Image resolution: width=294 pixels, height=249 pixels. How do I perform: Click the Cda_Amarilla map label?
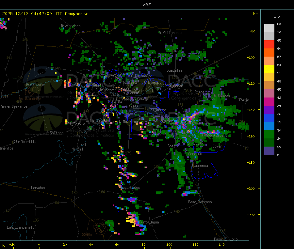pyautogui.click(x=24, y=142)
